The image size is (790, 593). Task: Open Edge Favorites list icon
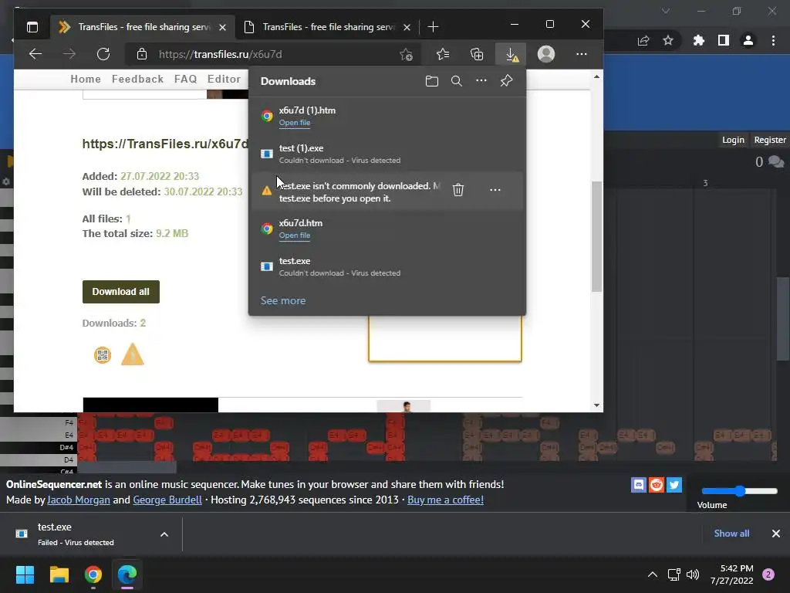click(443, 54)
